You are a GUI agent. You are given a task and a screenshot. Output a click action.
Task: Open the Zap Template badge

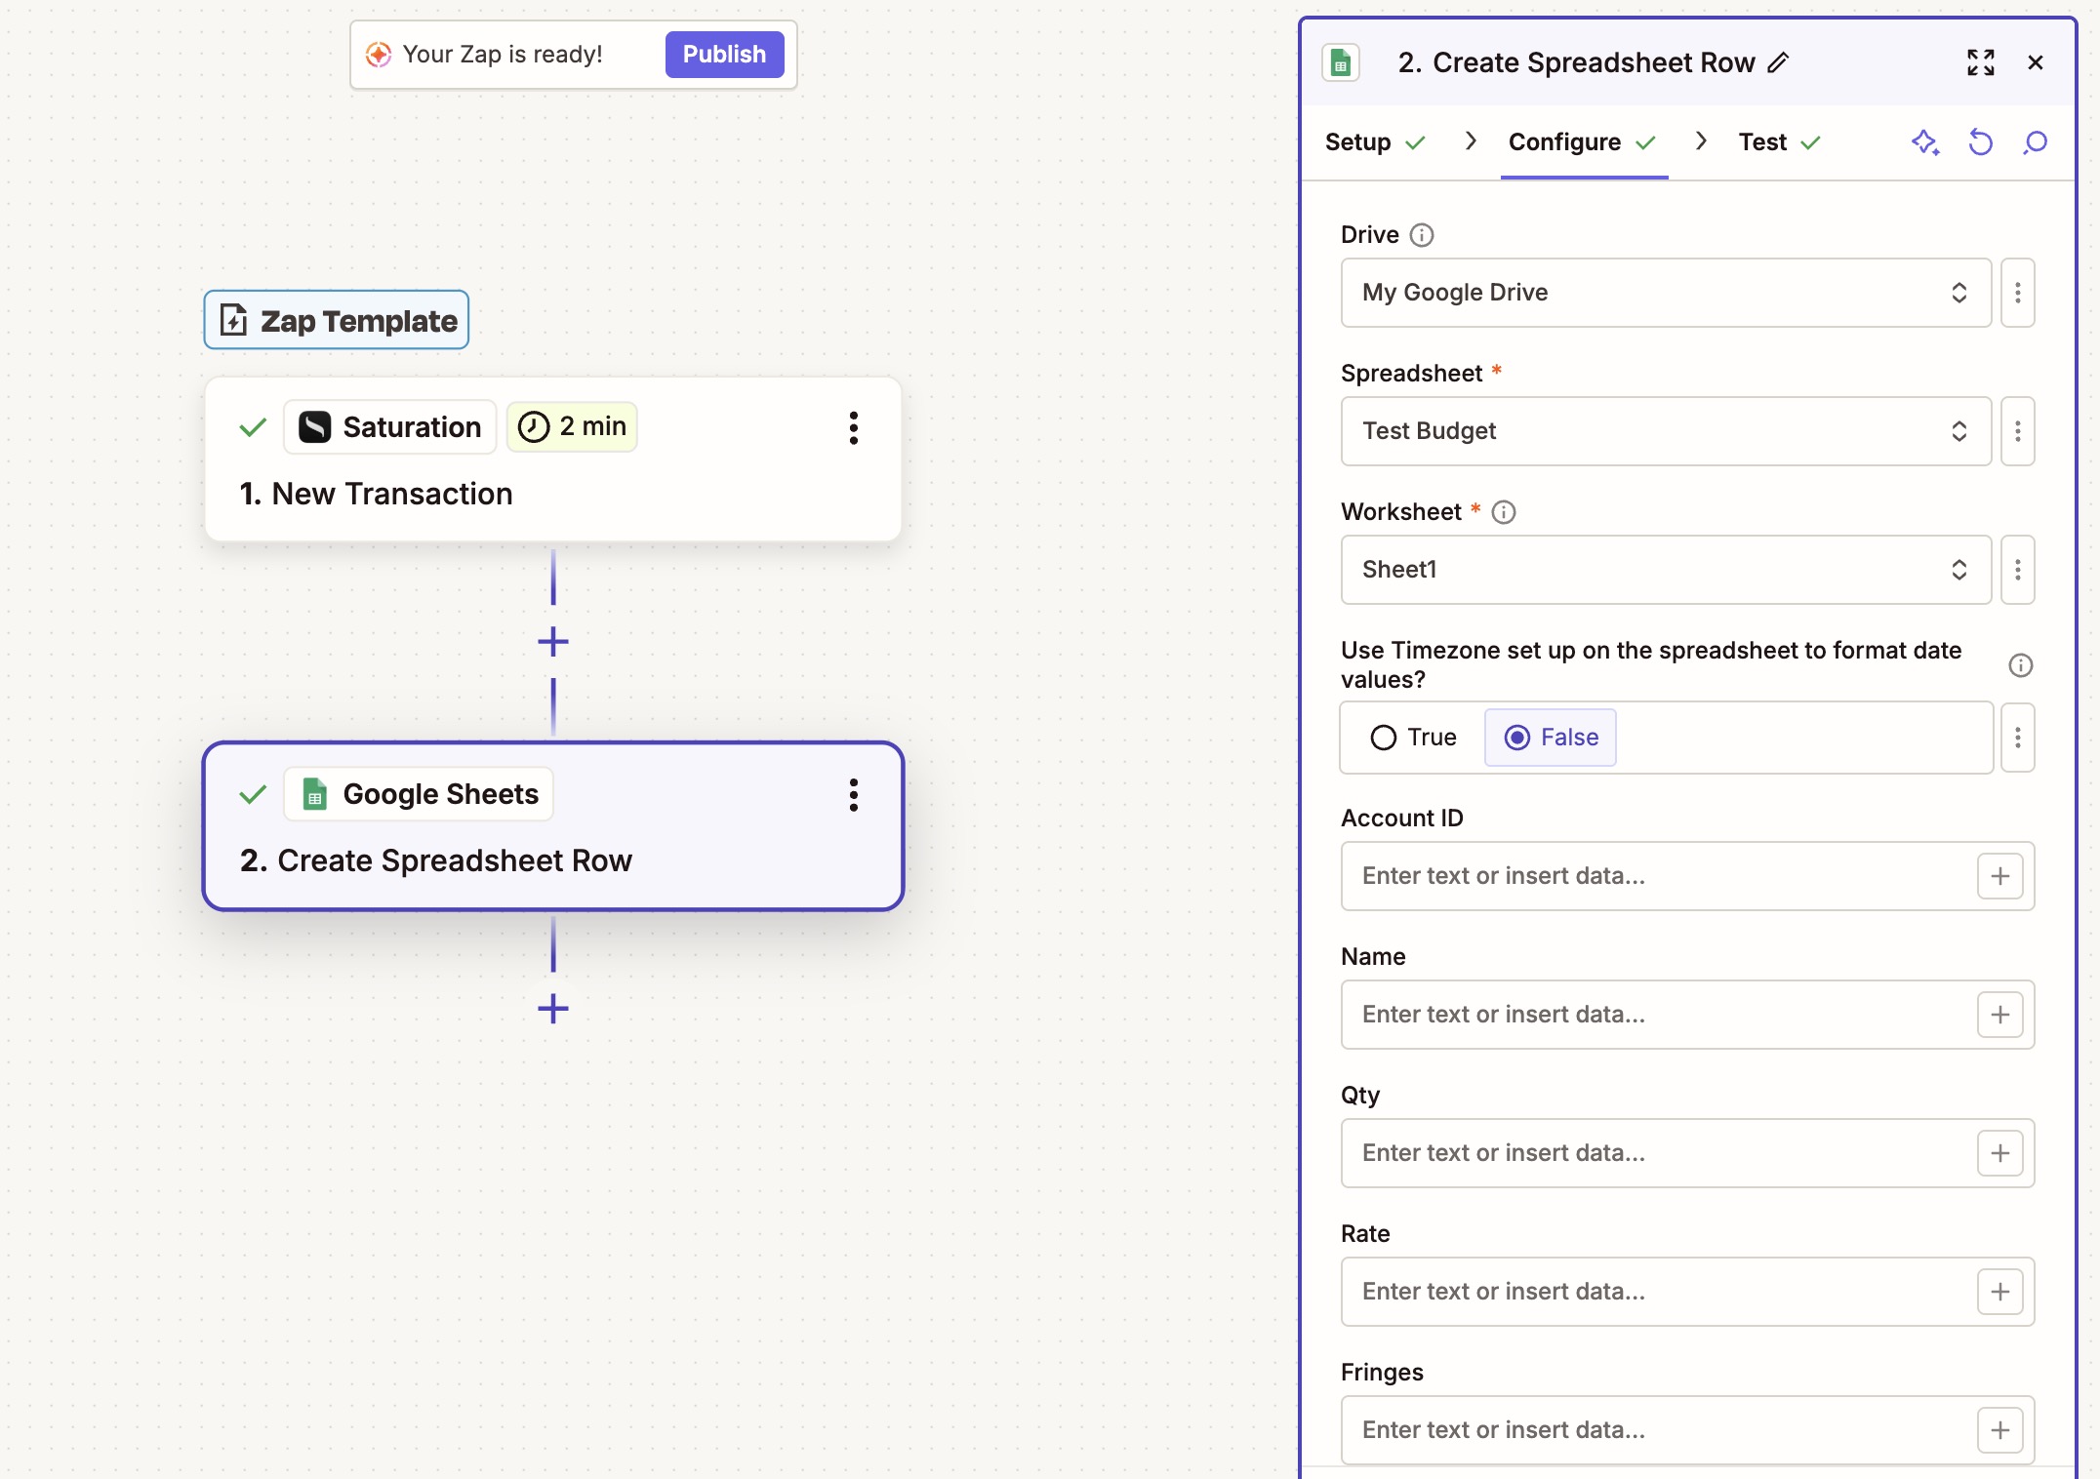coord(337,320)
